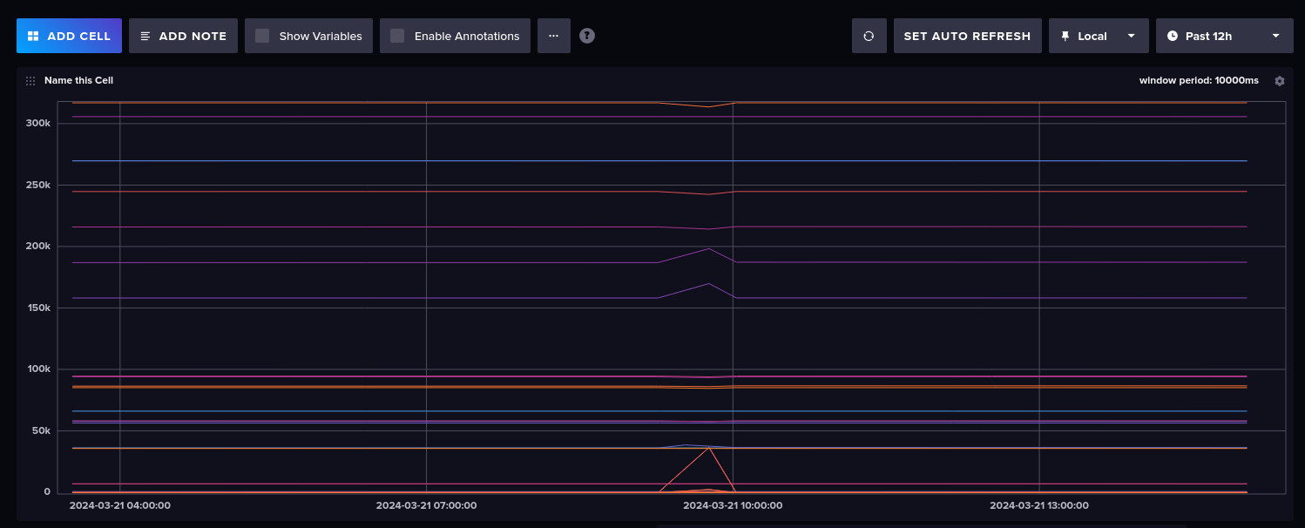The image size is (1305, 528).
Task: Click the 'Name this Cell' title
Action: coord(78,80)
